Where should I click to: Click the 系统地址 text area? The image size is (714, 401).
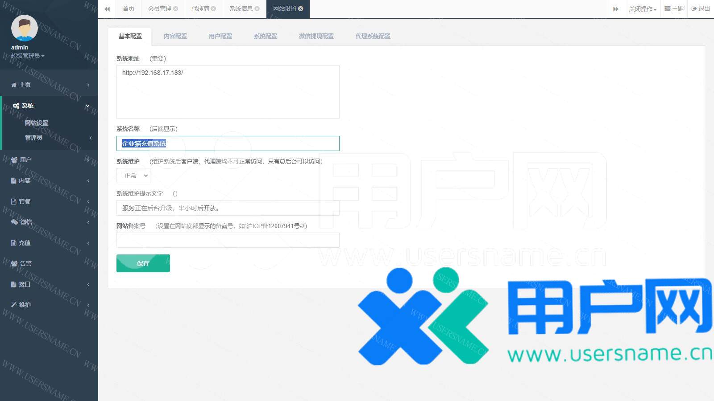pyautogui.click(x=228, y=92)
